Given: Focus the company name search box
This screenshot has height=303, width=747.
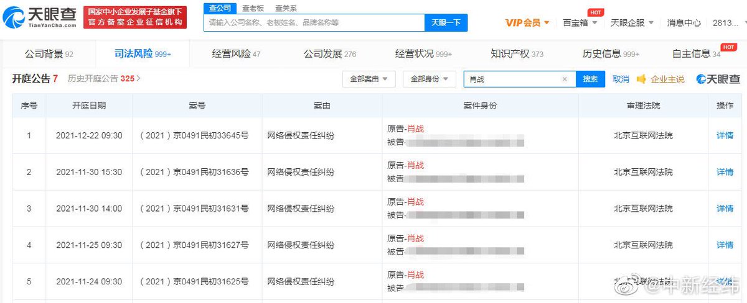Looking at the screenshot, I should (314, 22).
